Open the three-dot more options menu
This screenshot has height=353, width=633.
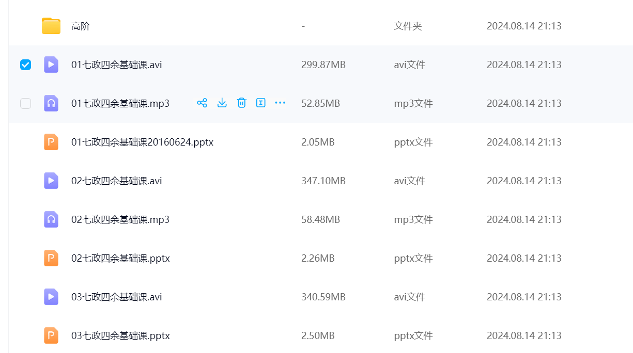click(x=280, y=103)
